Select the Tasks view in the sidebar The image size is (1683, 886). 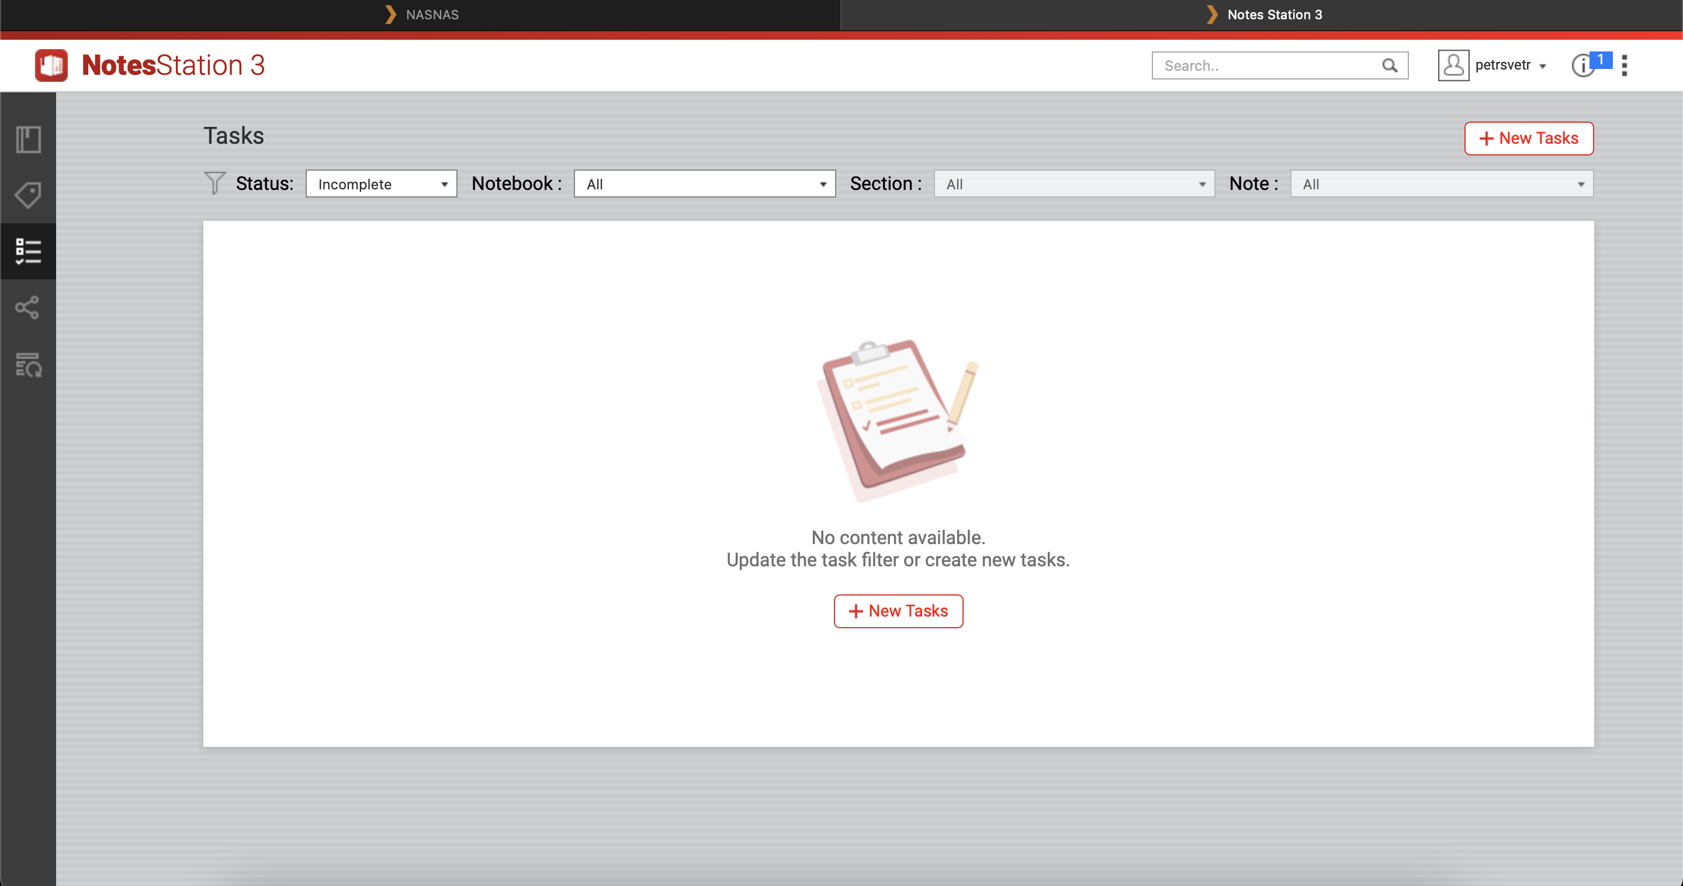(29, 251)
